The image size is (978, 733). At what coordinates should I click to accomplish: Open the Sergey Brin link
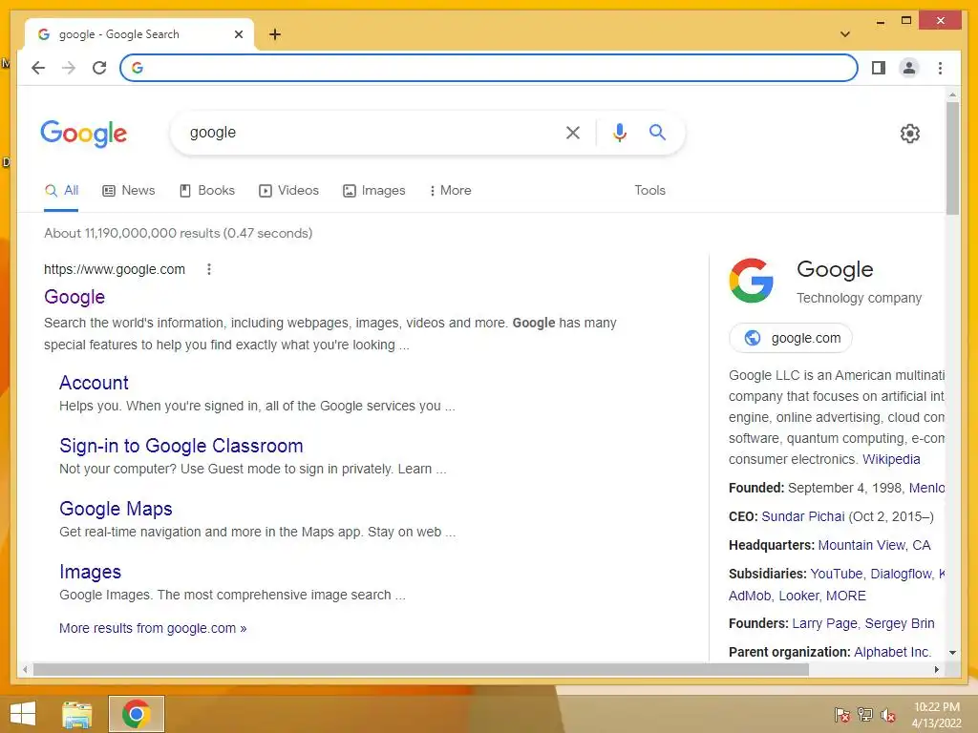(900, 623)
